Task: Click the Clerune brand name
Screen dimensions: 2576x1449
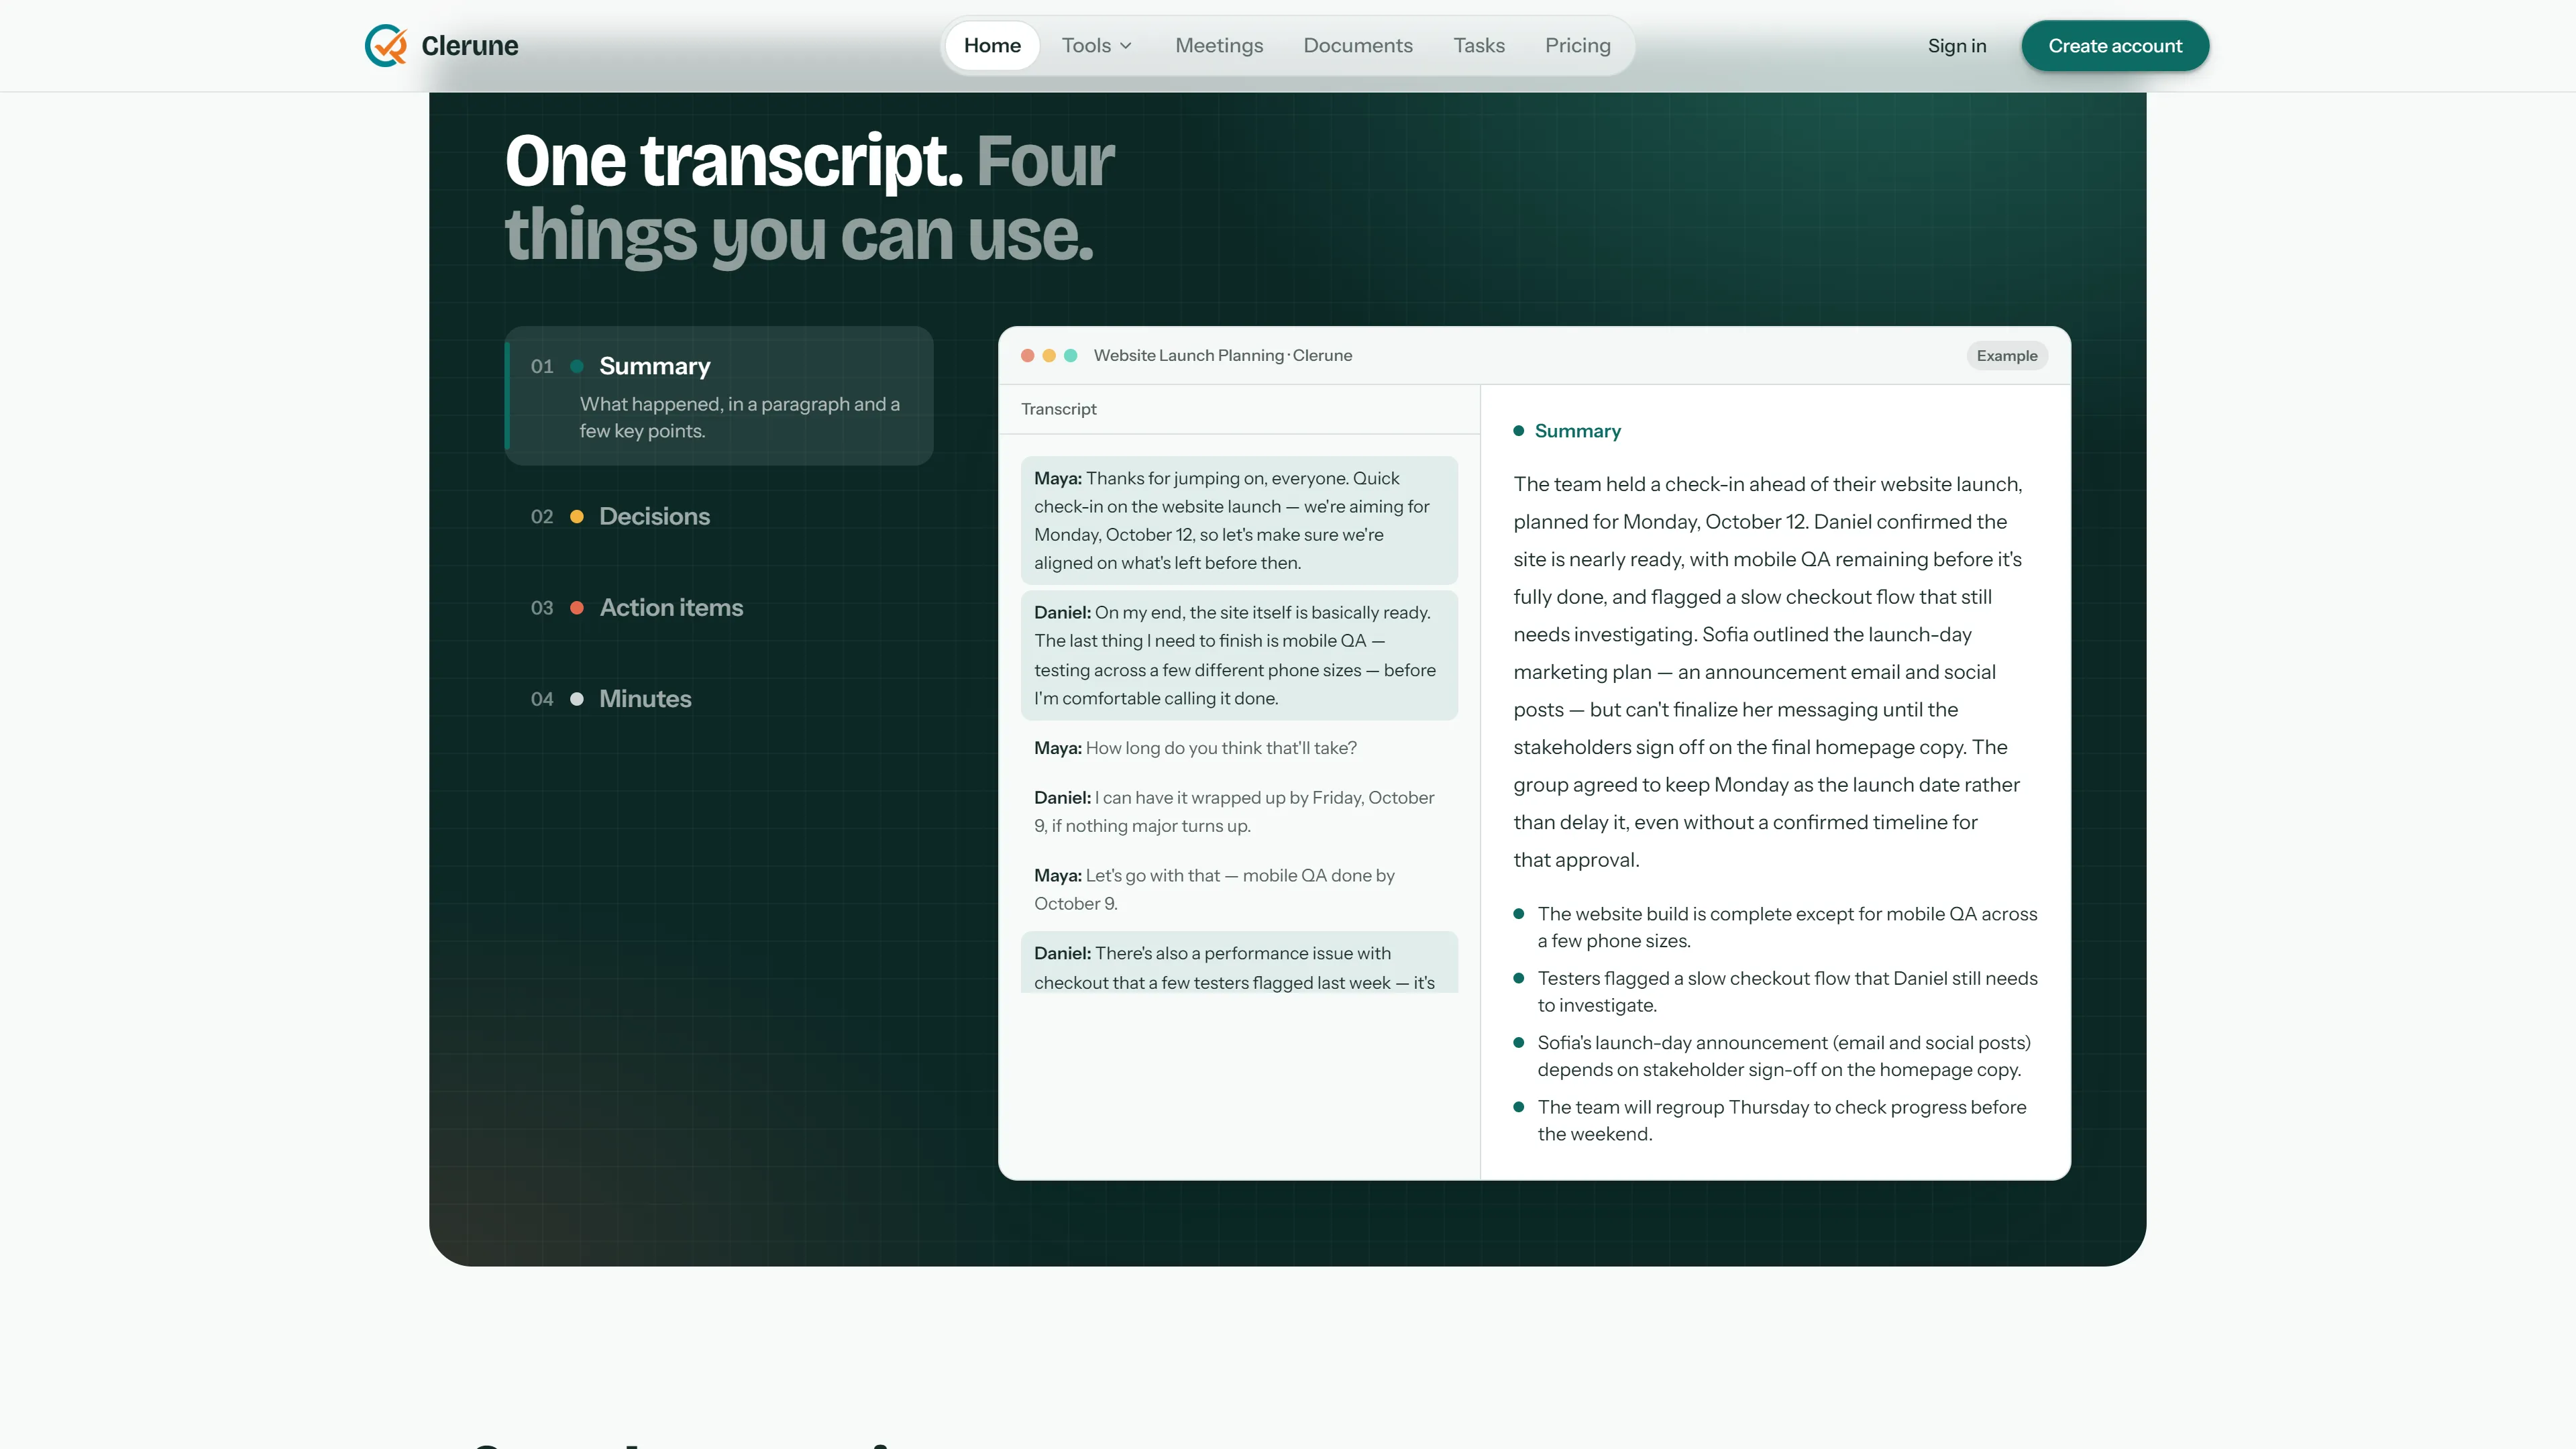Action: click(469, 46)
